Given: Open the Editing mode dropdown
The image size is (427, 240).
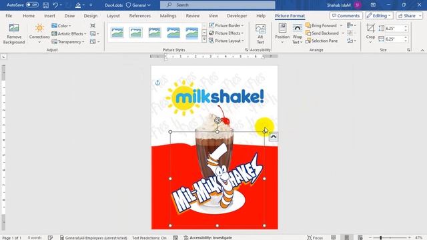Looking at the screenshot, I should (379, 16).
